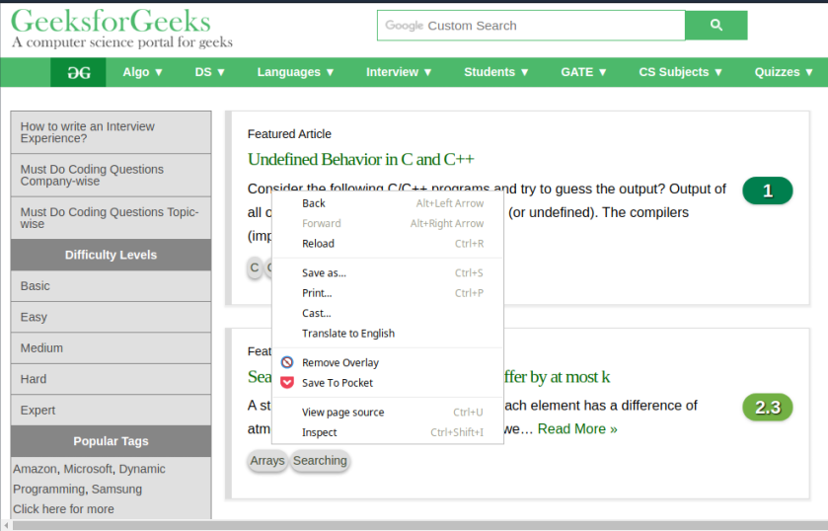Open the GG home logo icon
Viewport: 828px width, 531px height.
[78, 72]
